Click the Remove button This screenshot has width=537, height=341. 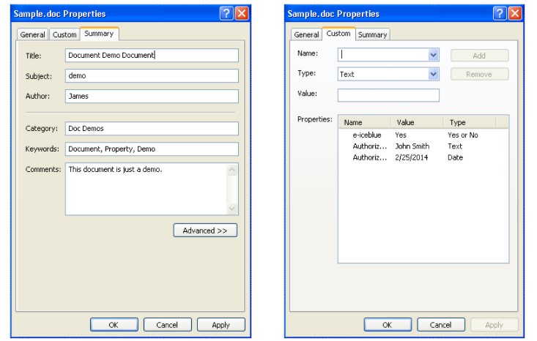click(479, 74)
